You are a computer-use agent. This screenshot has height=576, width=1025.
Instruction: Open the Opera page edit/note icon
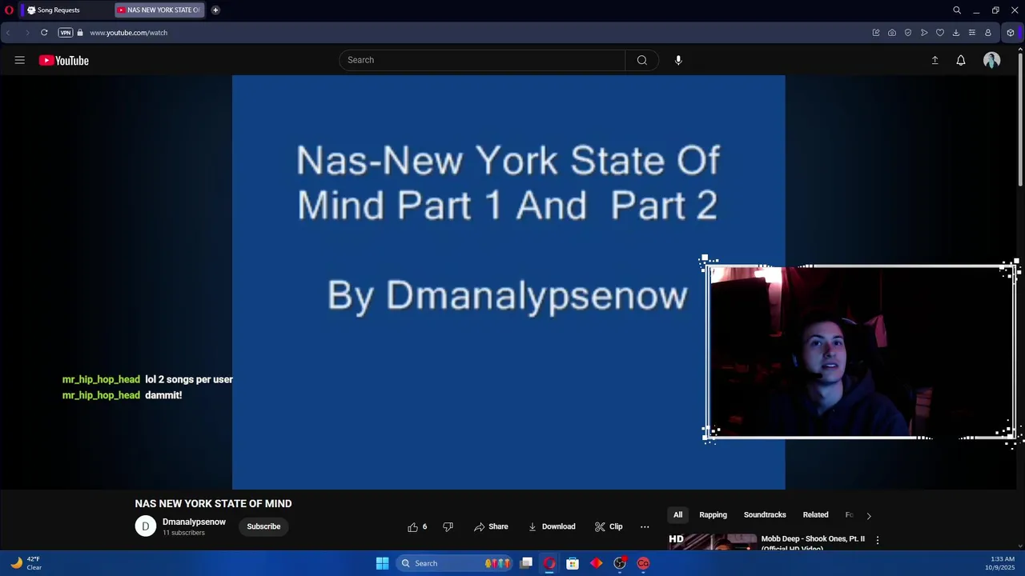[876, 33]
